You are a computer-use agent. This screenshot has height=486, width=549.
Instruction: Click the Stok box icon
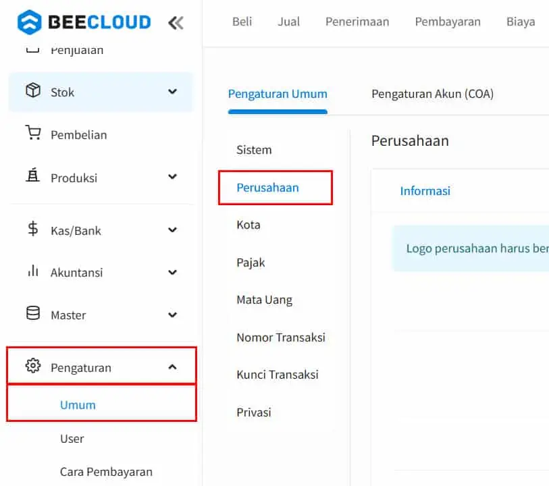tap(33, 90)
